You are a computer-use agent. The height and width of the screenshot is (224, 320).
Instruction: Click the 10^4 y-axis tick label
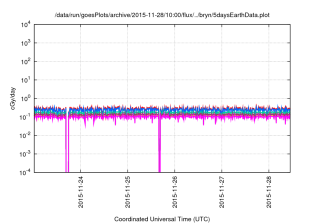(26, 24)
